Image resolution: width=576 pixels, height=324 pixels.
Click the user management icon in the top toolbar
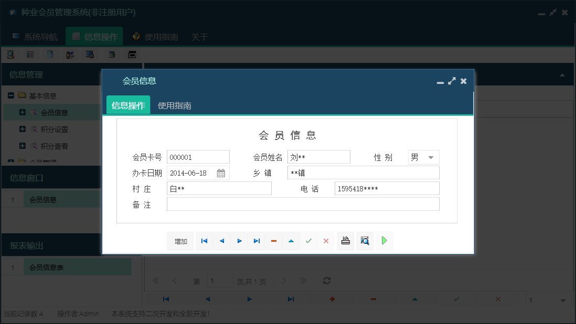(x=70, y=54)
